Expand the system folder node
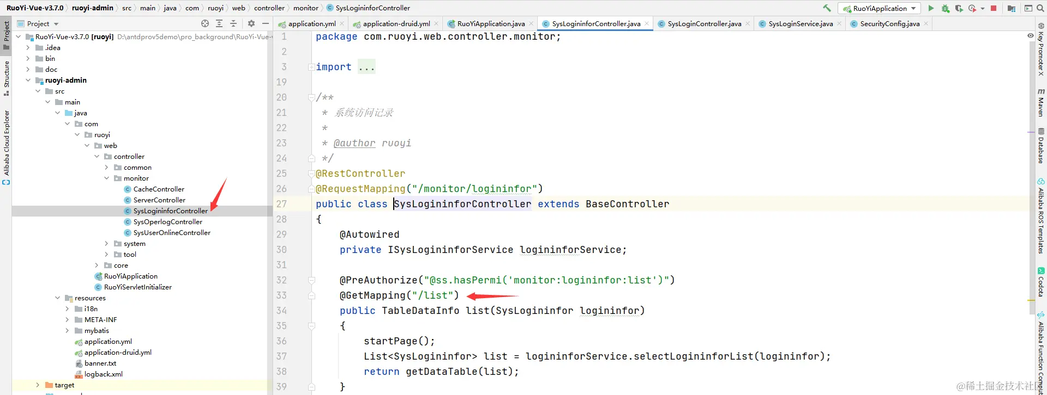This screenshot has width=1047, height=395. [106, 243]
